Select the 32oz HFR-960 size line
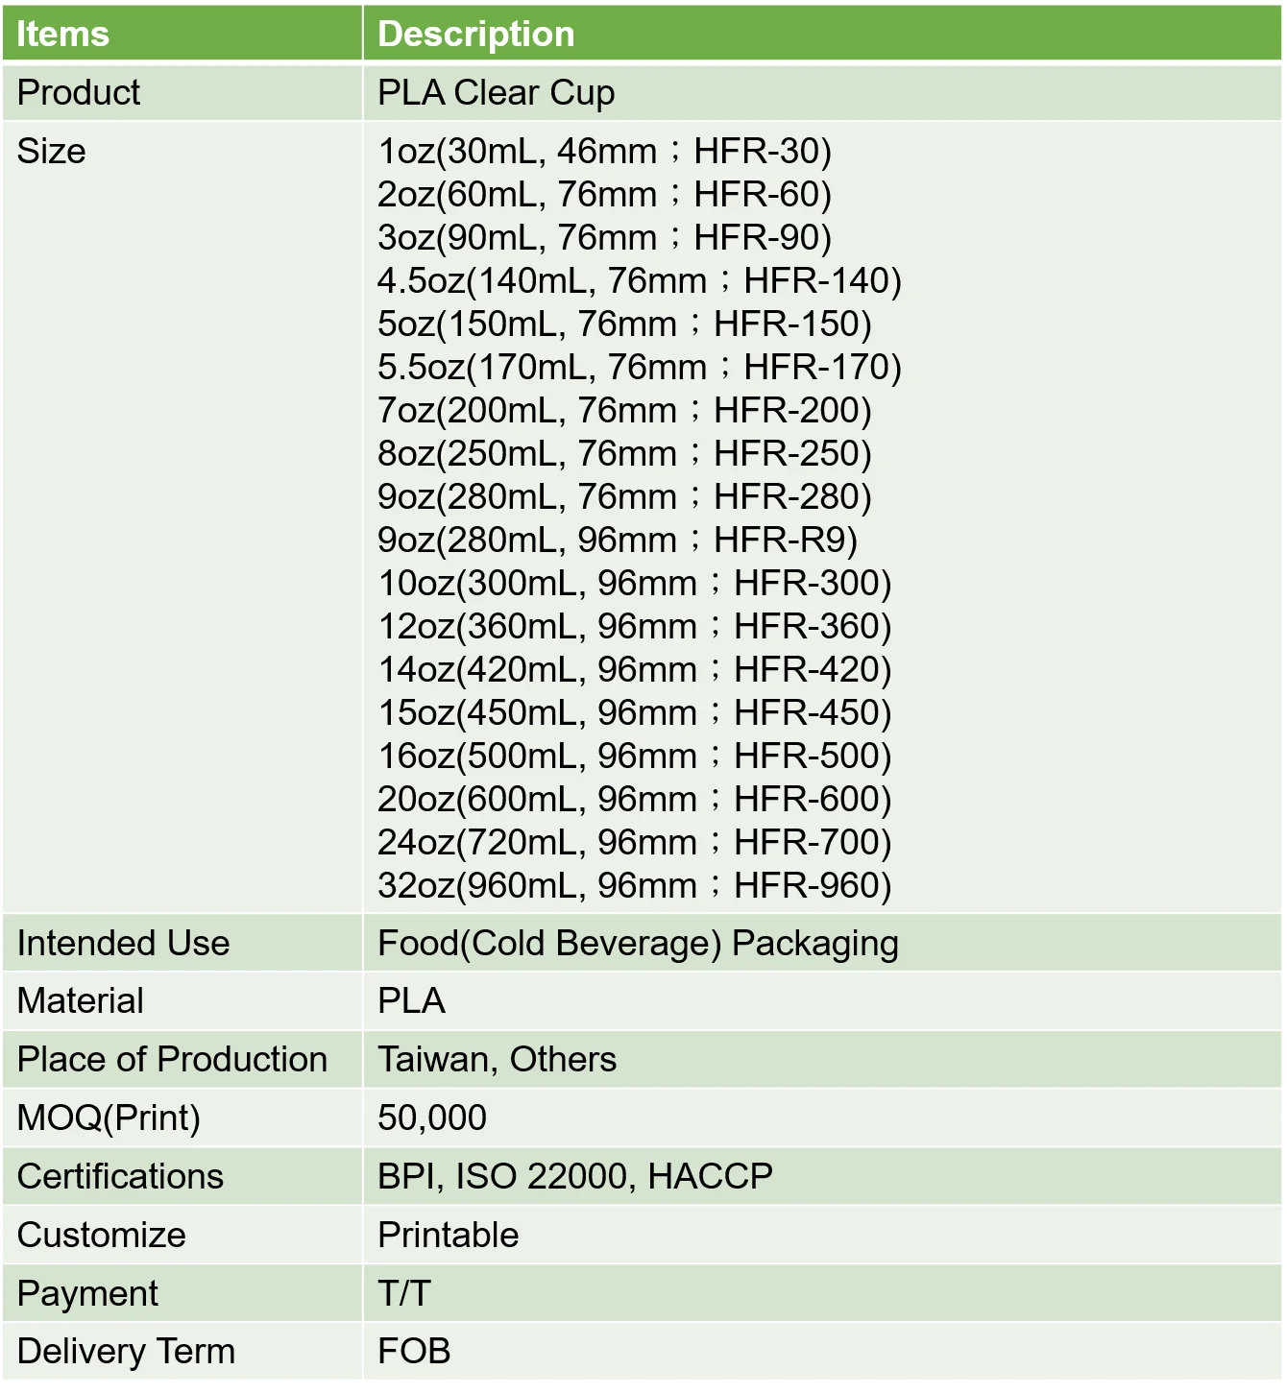This screenshot has height=1394, width=1287. [634, 886]
